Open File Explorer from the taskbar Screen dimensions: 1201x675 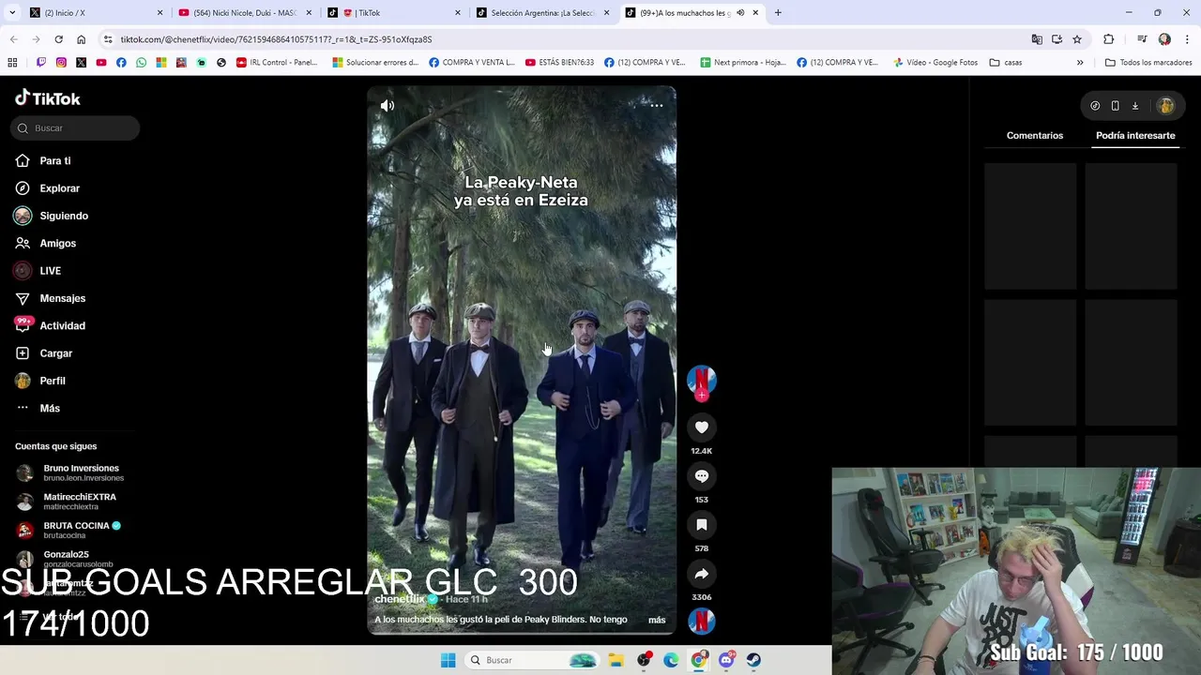coord(616,660)
